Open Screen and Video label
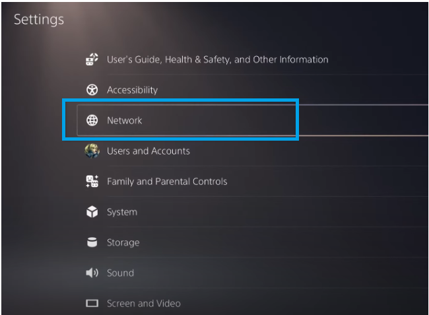This screenshot has width=429, height=315. coord(143,304)
